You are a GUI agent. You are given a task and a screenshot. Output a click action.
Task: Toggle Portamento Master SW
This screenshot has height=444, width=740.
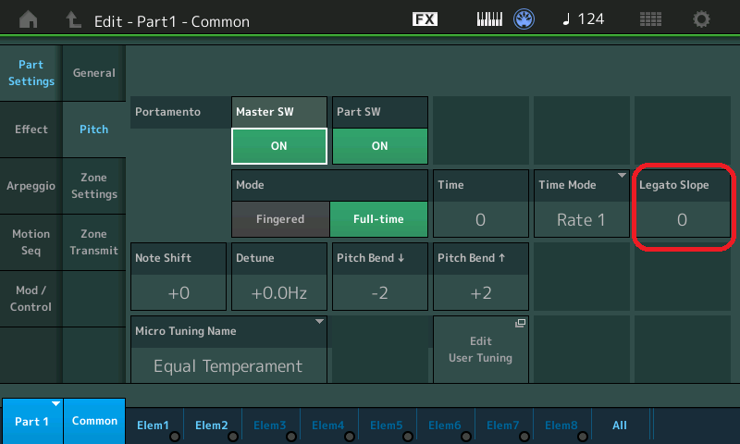[279, 145]
